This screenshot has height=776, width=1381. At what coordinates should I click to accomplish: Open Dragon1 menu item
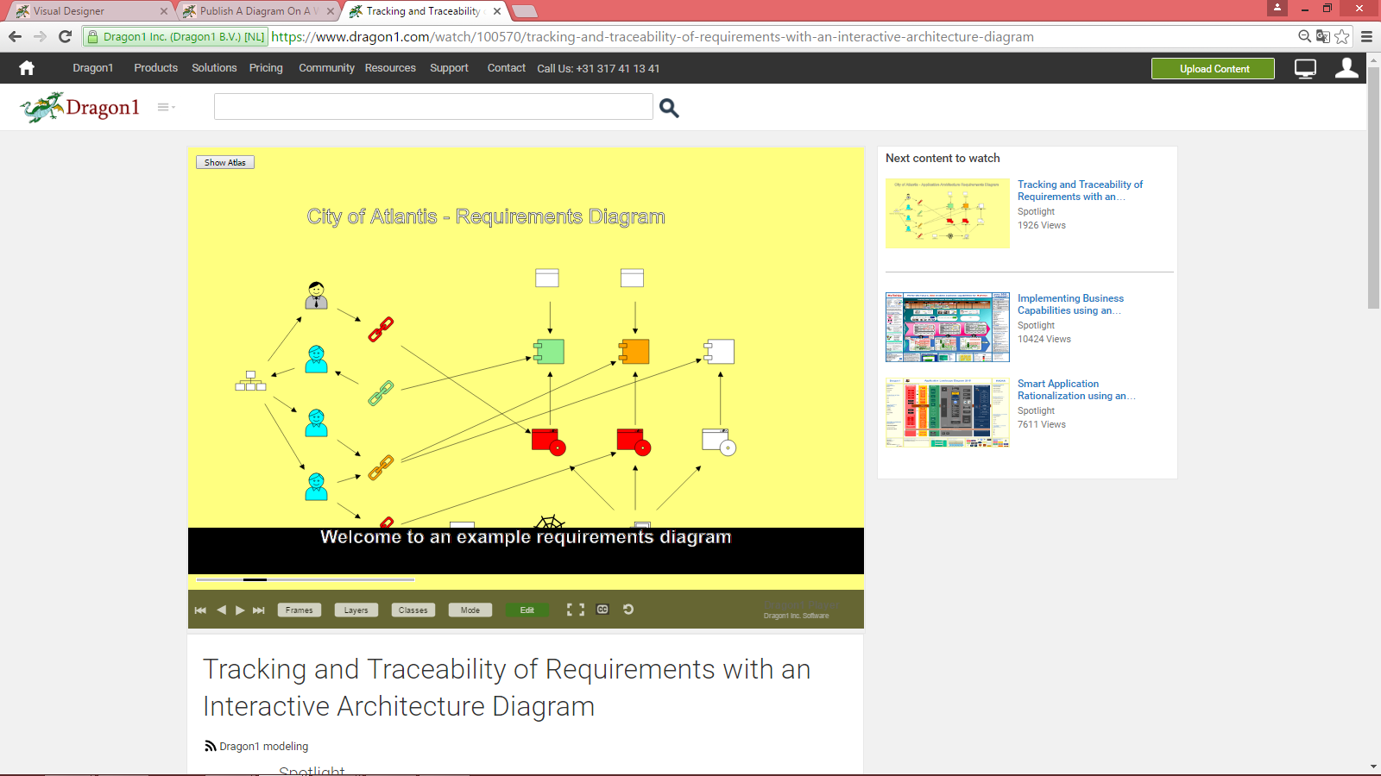tap(93, 68)
